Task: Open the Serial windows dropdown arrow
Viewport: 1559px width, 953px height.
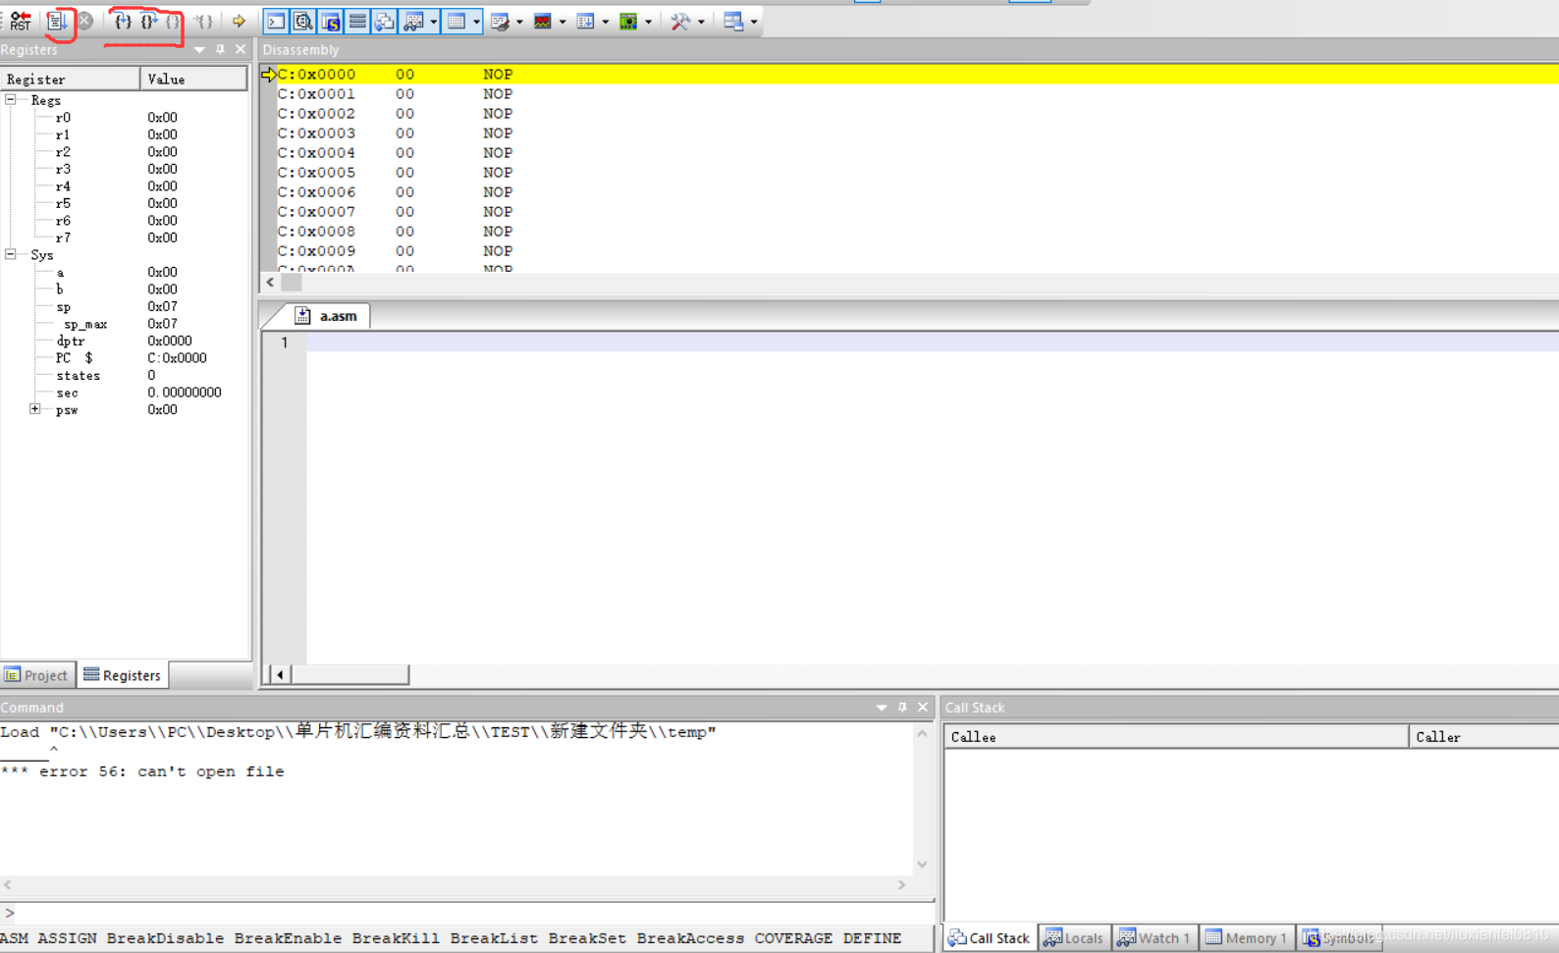Action: (519, 22)
